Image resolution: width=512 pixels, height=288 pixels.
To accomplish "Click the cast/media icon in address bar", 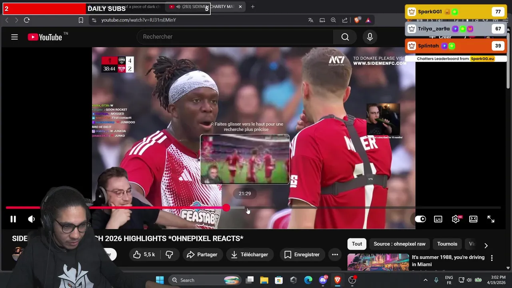I will point(322,20).
